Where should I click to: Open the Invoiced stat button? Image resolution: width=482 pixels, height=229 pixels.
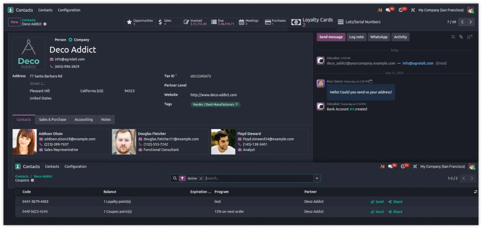(195, 22)
